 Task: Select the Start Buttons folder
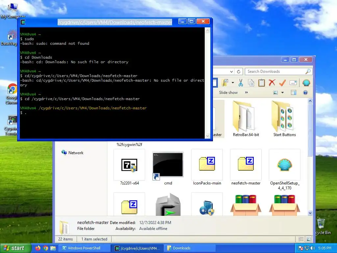pos(285,119)
